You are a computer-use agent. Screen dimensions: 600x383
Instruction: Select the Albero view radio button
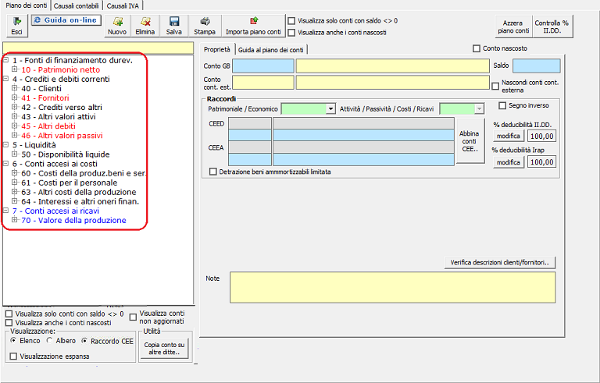coord(51,341)
